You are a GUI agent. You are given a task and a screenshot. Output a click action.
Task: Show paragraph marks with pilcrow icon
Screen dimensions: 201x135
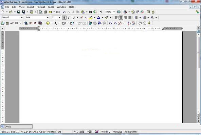[x=101, y=12]
